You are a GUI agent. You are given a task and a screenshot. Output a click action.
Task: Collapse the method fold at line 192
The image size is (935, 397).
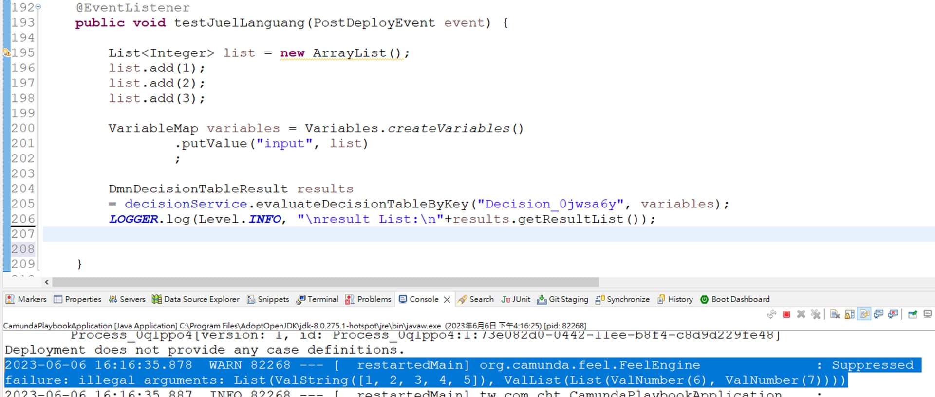click(38, 7)
